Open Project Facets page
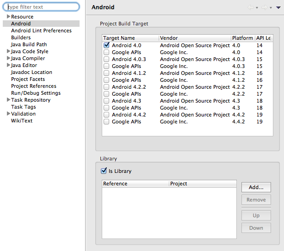 (28, 79)
